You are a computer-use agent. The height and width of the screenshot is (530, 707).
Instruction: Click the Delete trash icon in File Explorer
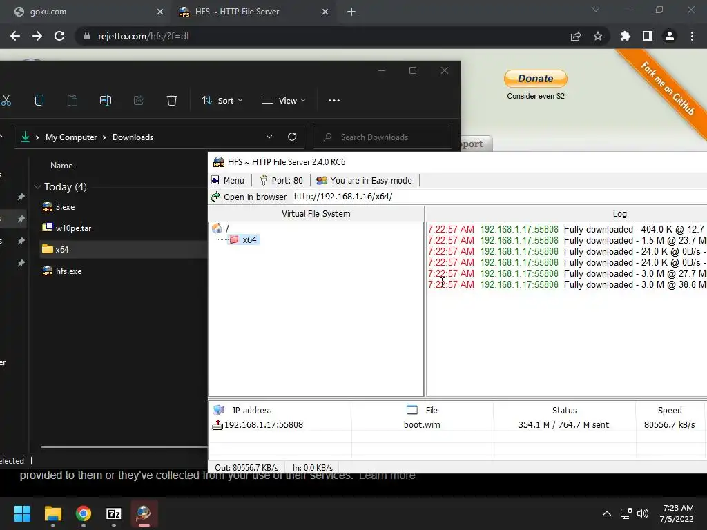coord(172,100)
